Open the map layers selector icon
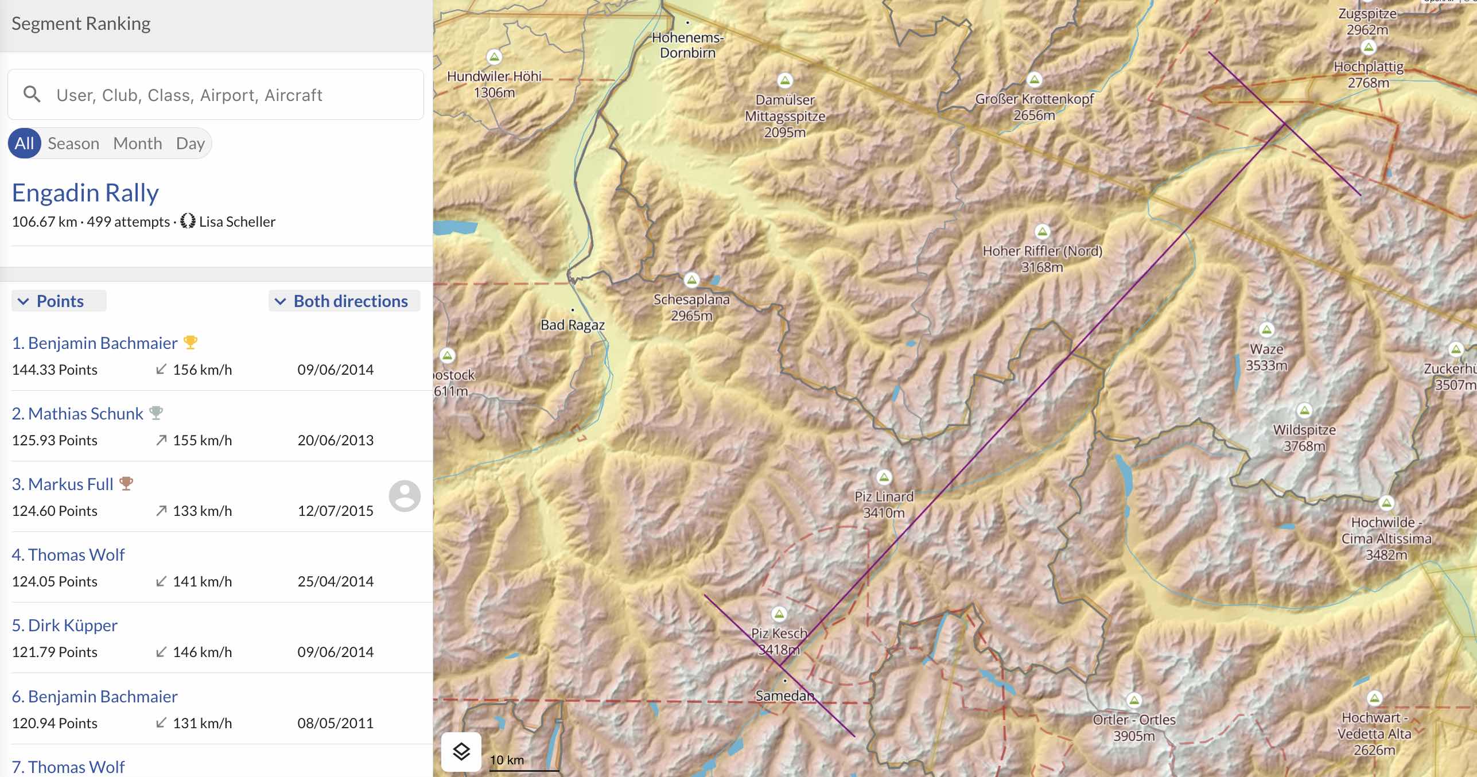The image size is (1477, 777). [461, 751]
